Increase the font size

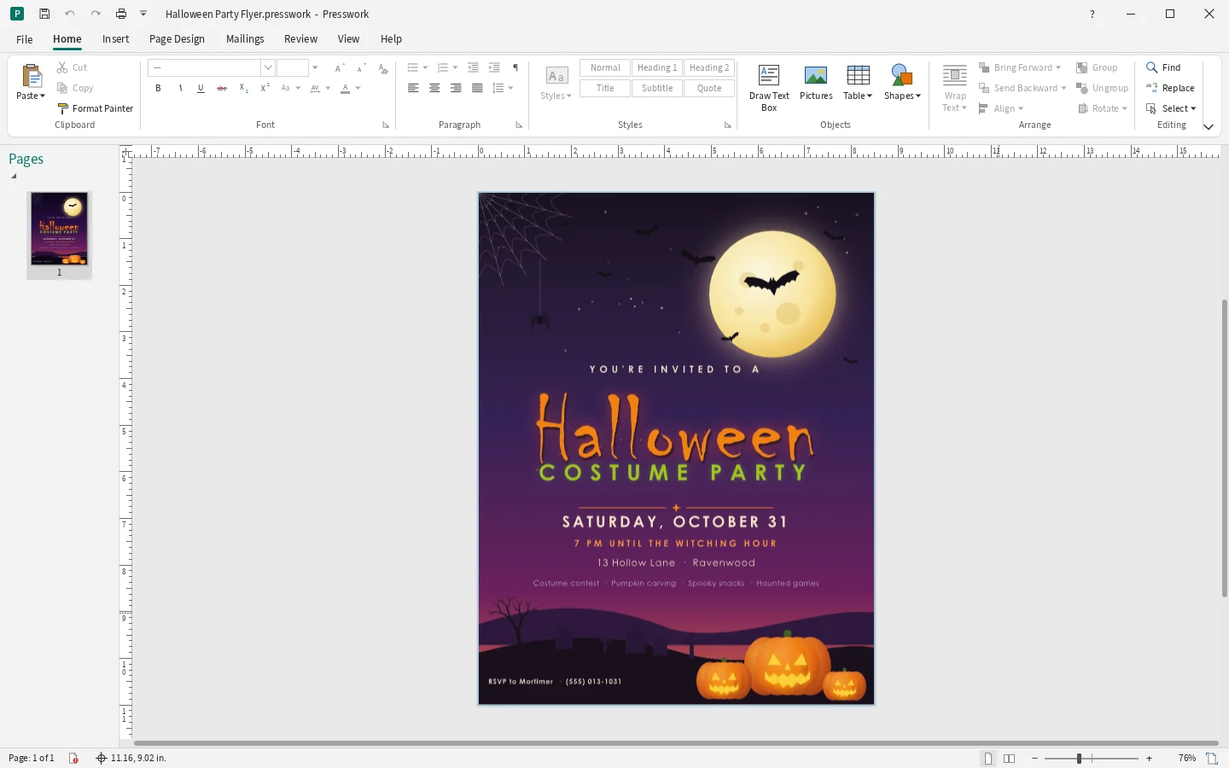[x=340, y=67]
